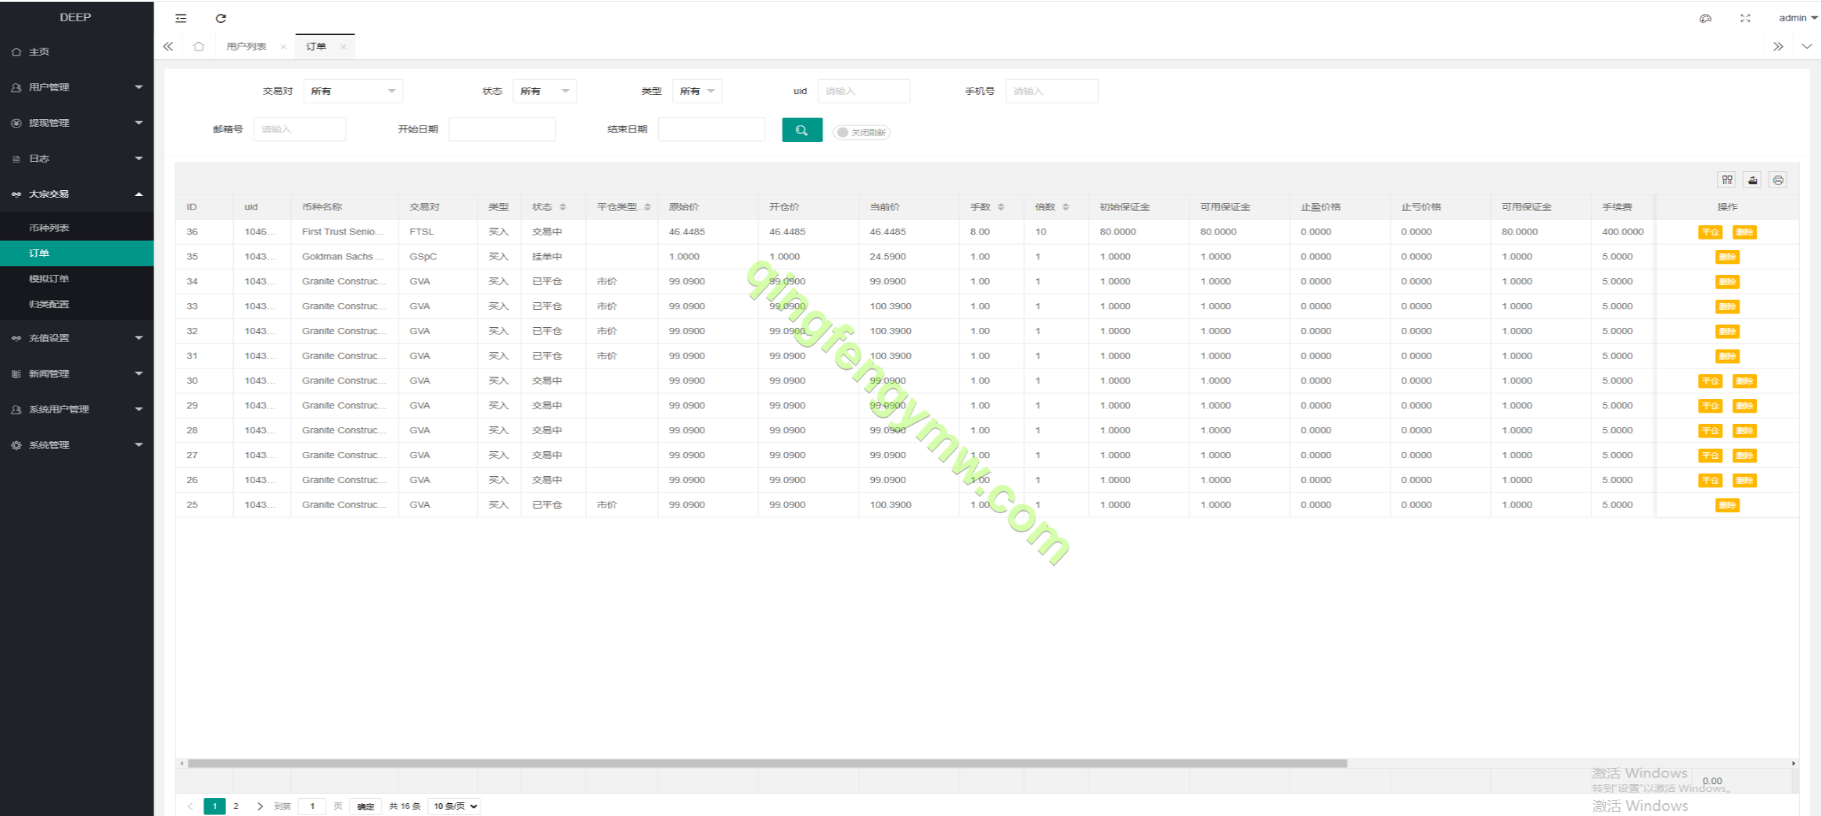
Task: Toggle the 关闭刷新 auto-refresh switch
Action: point(861,133)
